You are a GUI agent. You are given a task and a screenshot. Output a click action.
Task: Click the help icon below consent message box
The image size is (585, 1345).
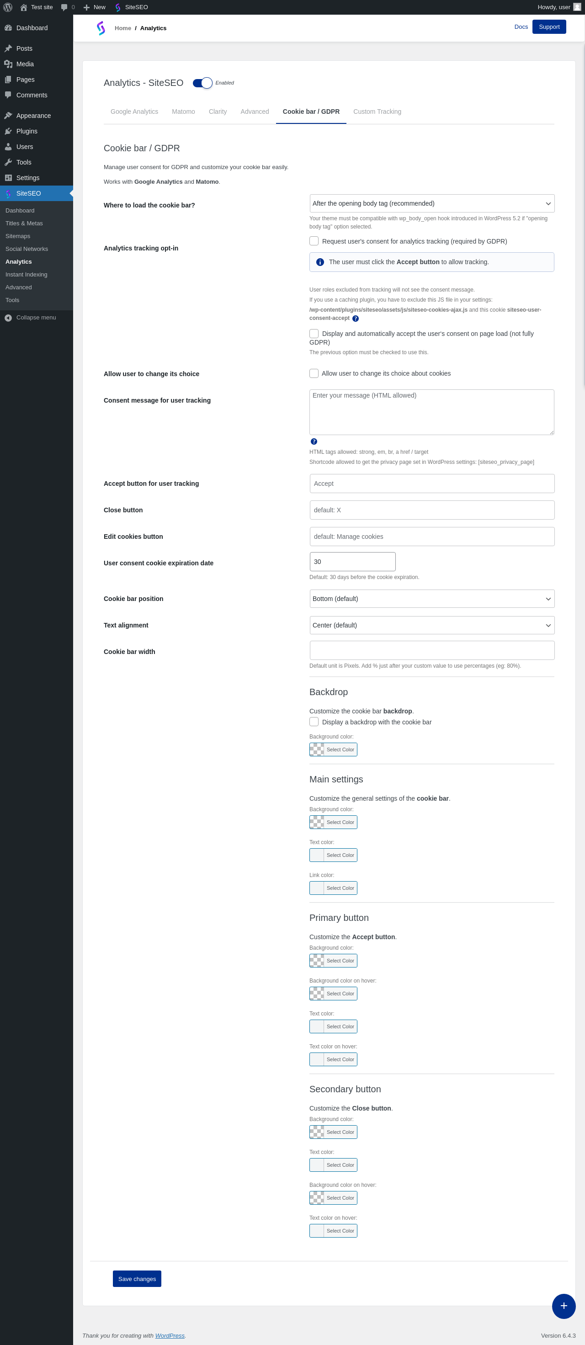[x=314, y=442]
